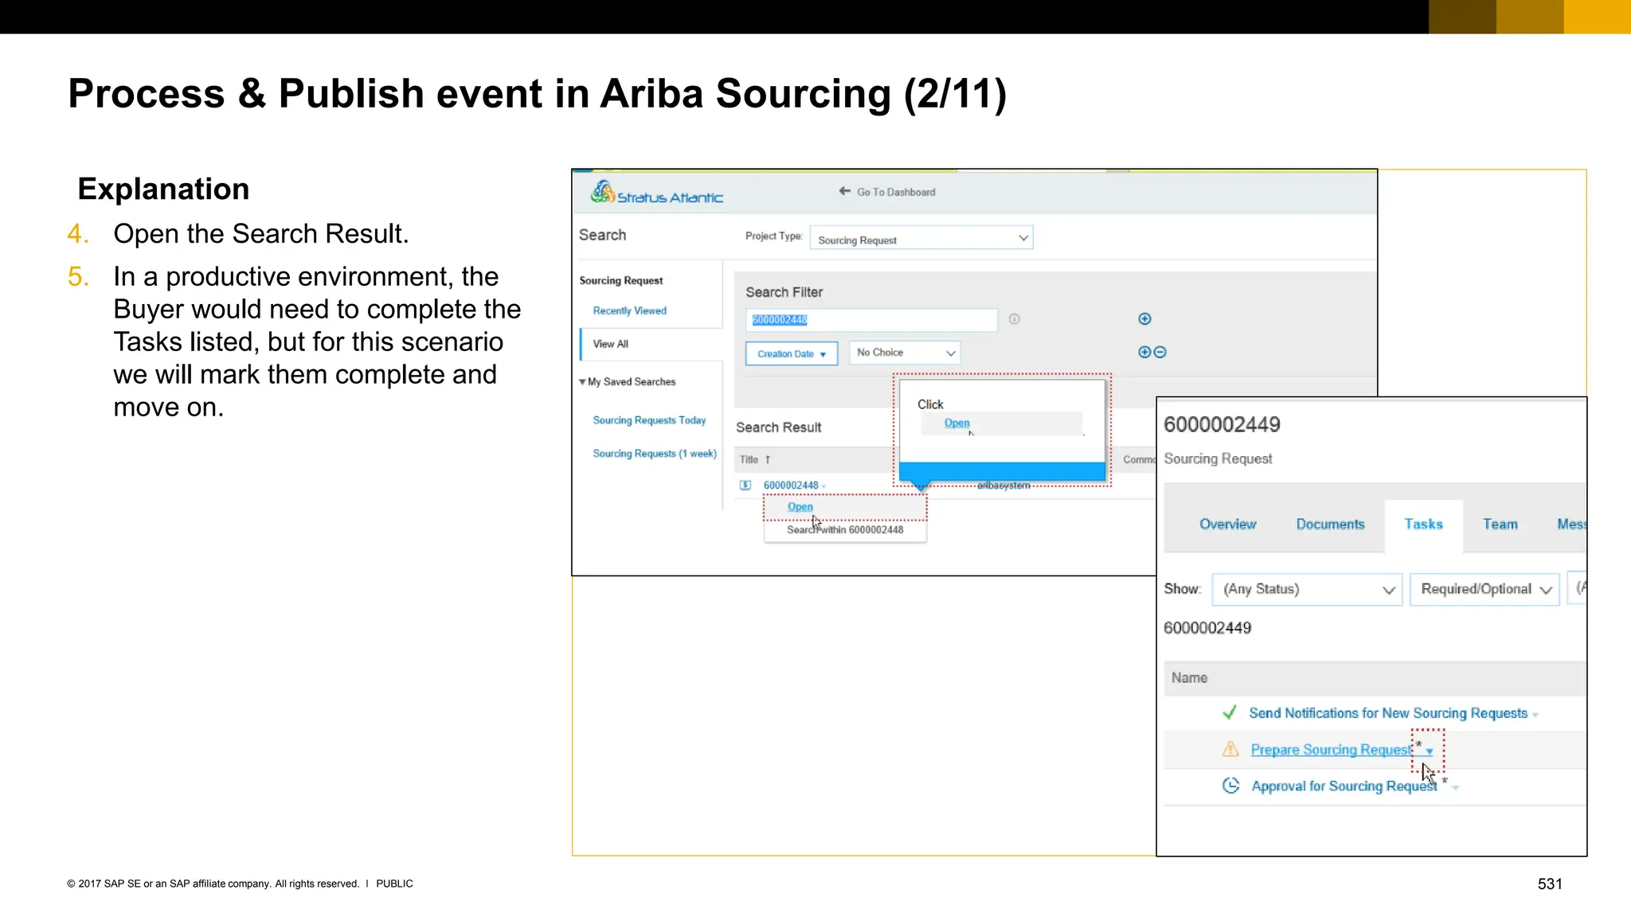This screenshot has width=1631, height=917.
Task: Collapse the My Saved Searches section
Action: pos(582,382)
